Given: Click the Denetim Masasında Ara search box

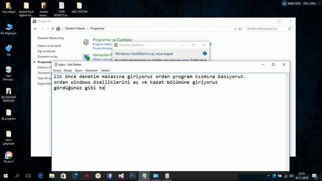Looking at the screenshot, I should tap(269, 29).
